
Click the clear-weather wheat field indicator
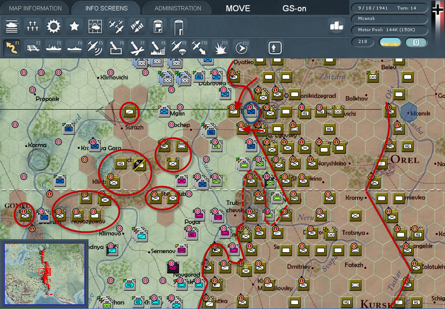[390, 42]
